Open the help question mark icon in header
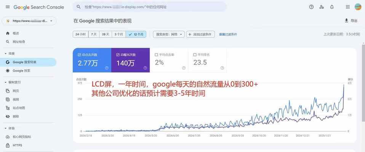The width and height of the screenshot is (365, 152). tap(311, 7)
